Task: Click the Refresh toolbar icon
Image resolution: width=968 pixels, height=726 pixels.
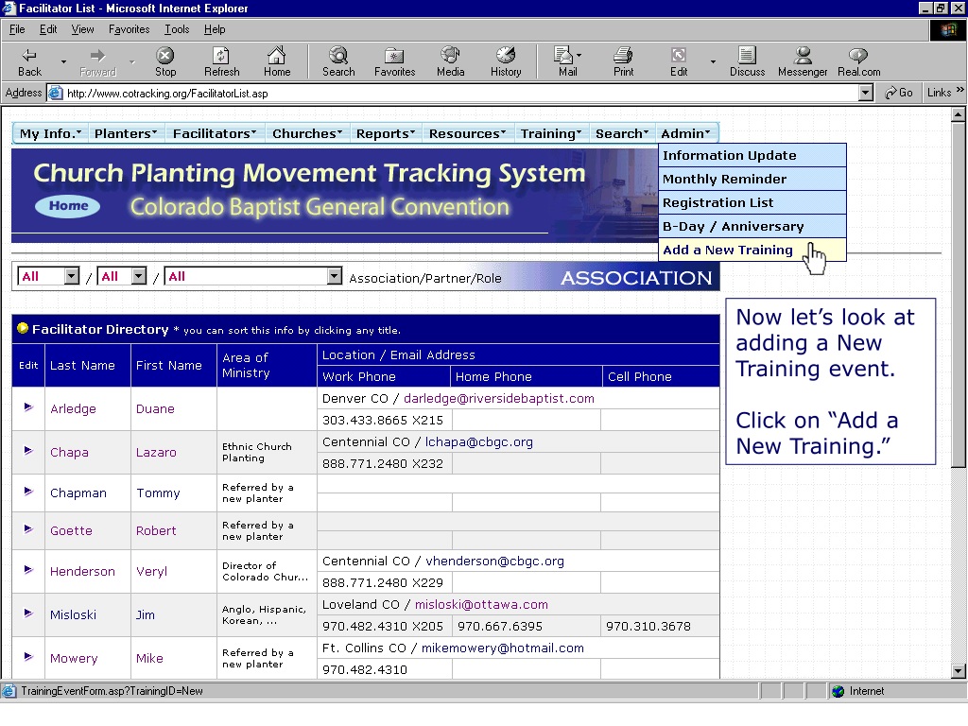Action: tap(221, 61)
